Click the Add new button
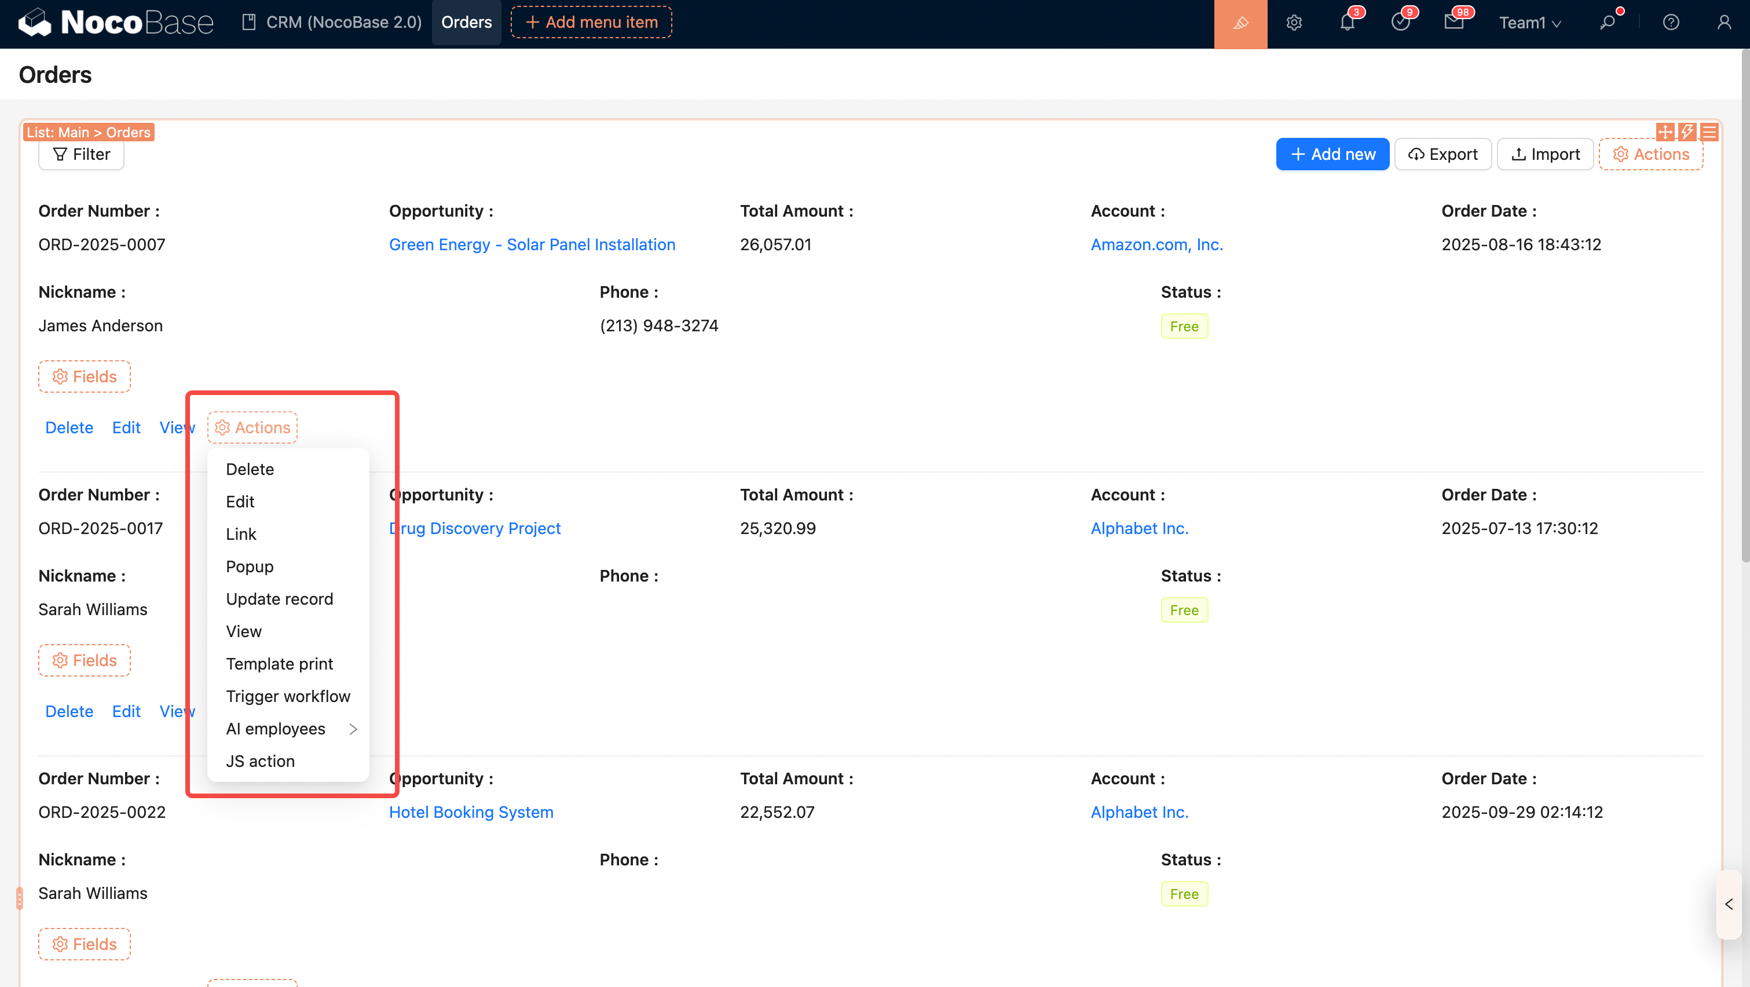This screenshot has width=1750, height=987. (1332, 154)
